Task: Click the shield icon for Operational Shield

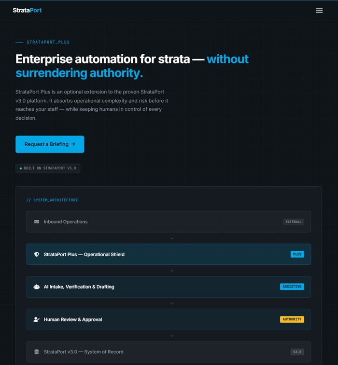Action: pos(36,254)
